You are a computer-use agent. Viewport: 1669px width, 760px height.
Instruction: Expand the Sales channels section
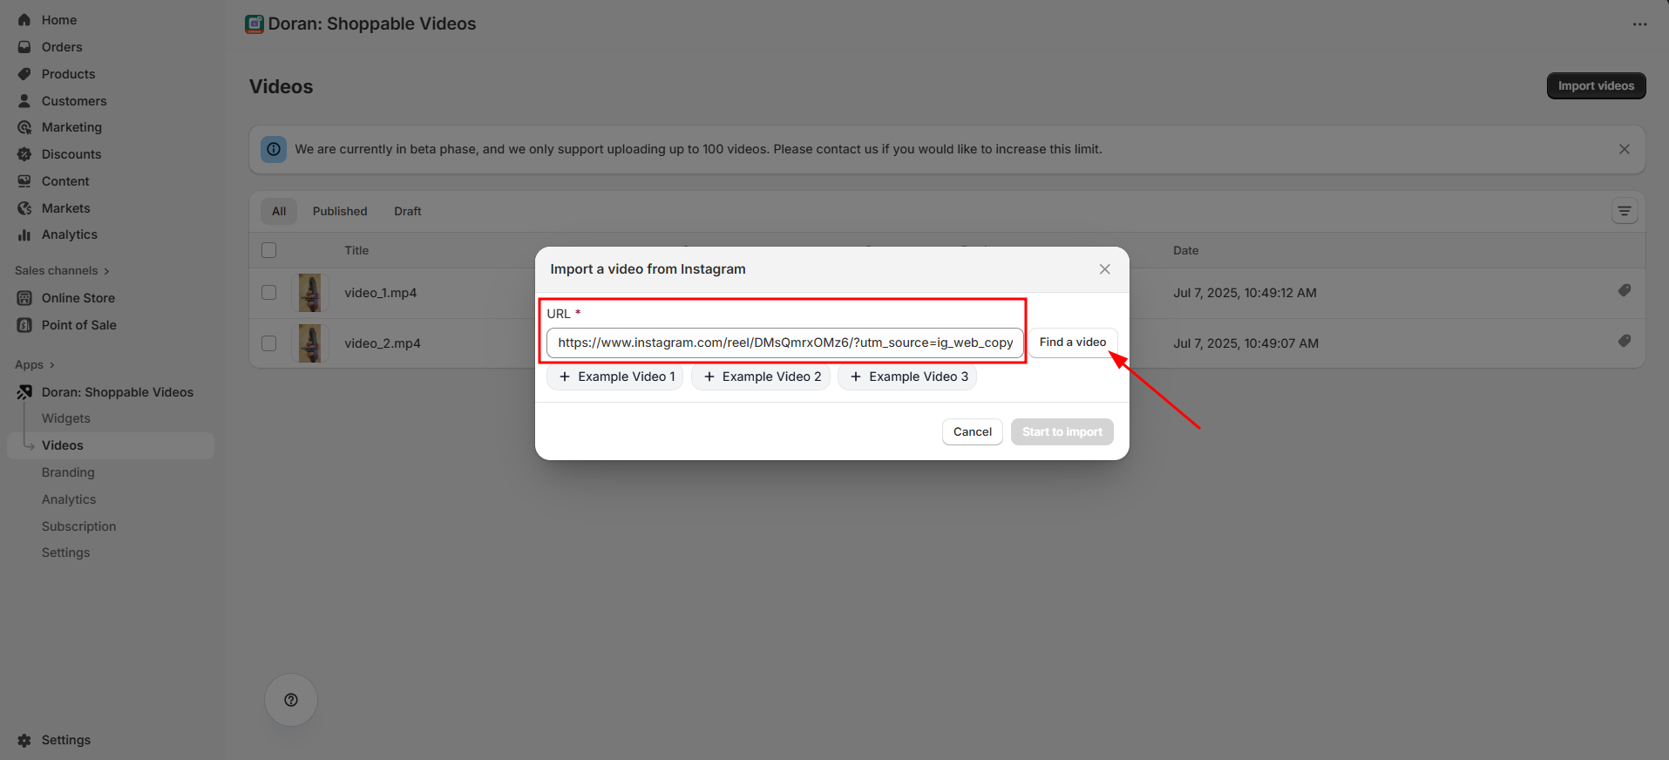[62, 271]
